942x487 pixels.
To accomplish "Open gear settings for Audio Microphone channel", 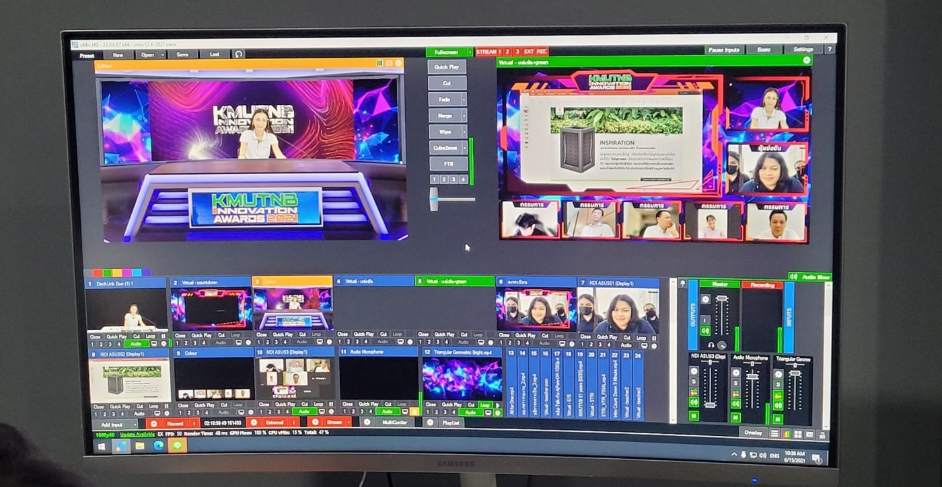I will pyautogui.click(x=735, y=372).
